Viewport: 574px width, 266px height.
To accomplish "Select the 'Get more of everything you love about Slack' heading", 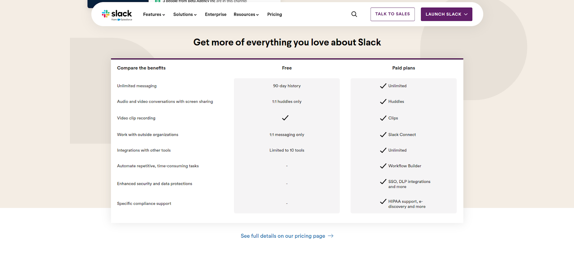I will click(287, 42).
